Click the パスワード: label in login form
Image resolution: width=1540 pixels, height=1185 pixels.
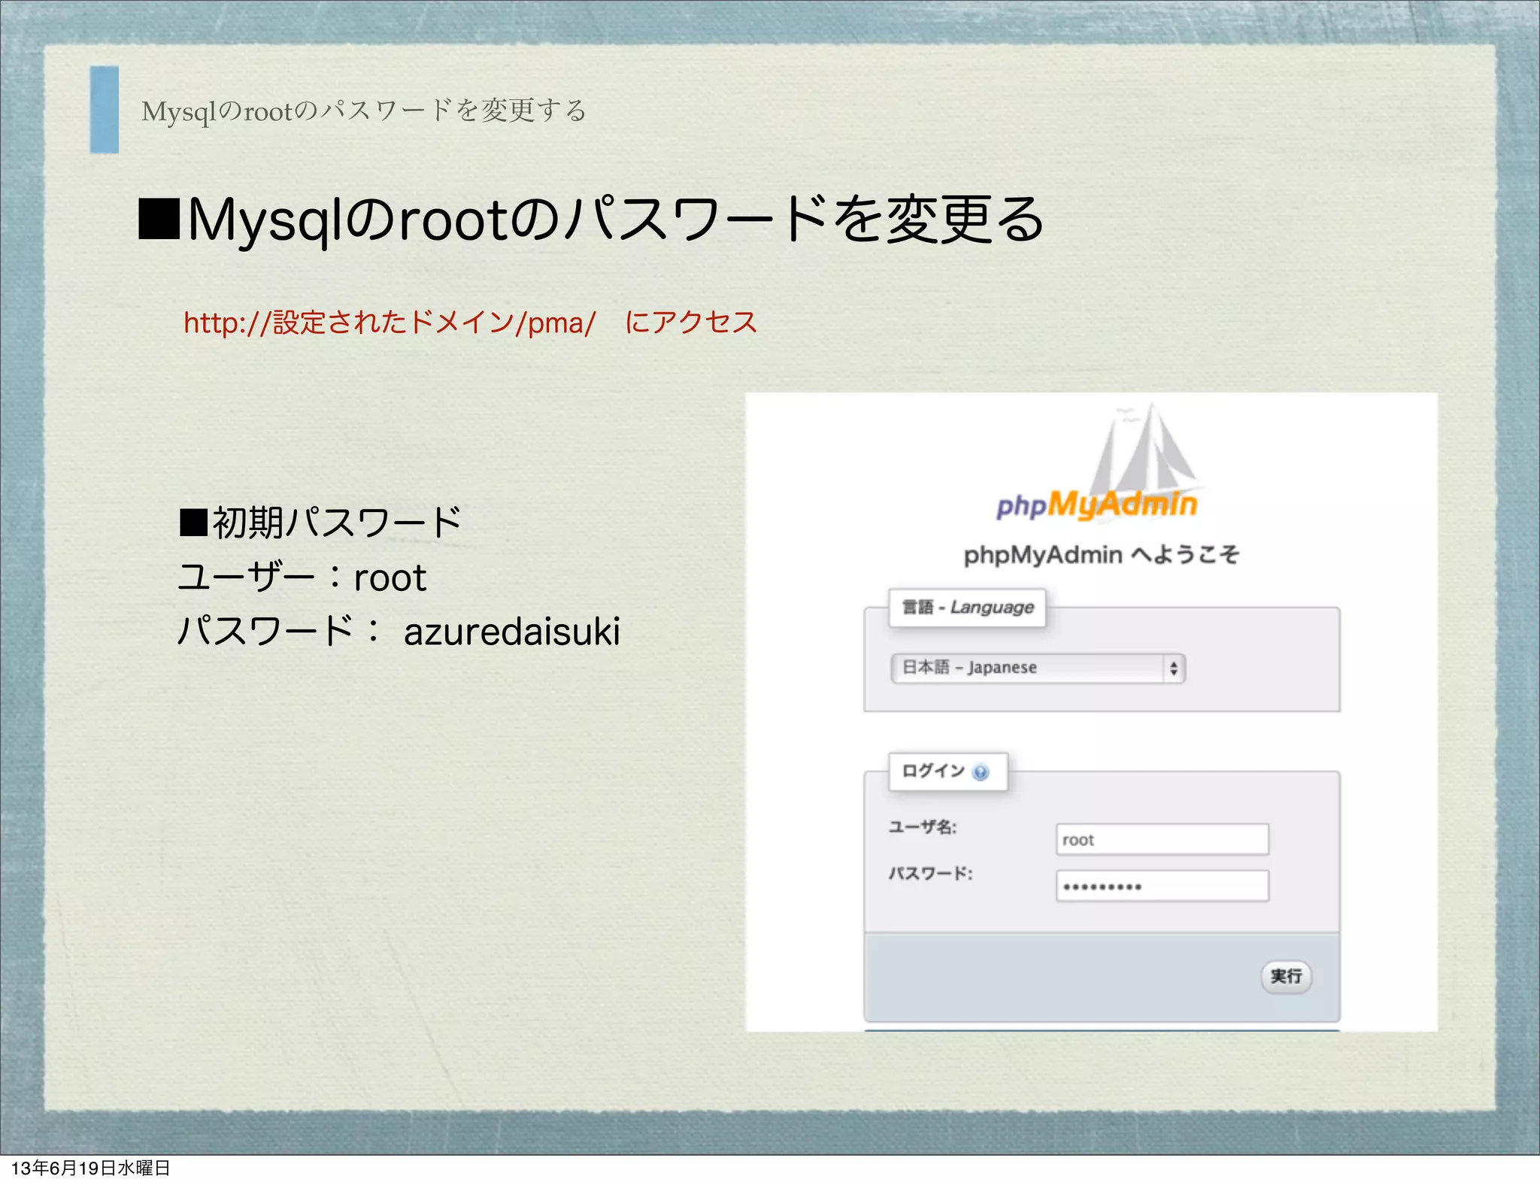click(930, 873)
